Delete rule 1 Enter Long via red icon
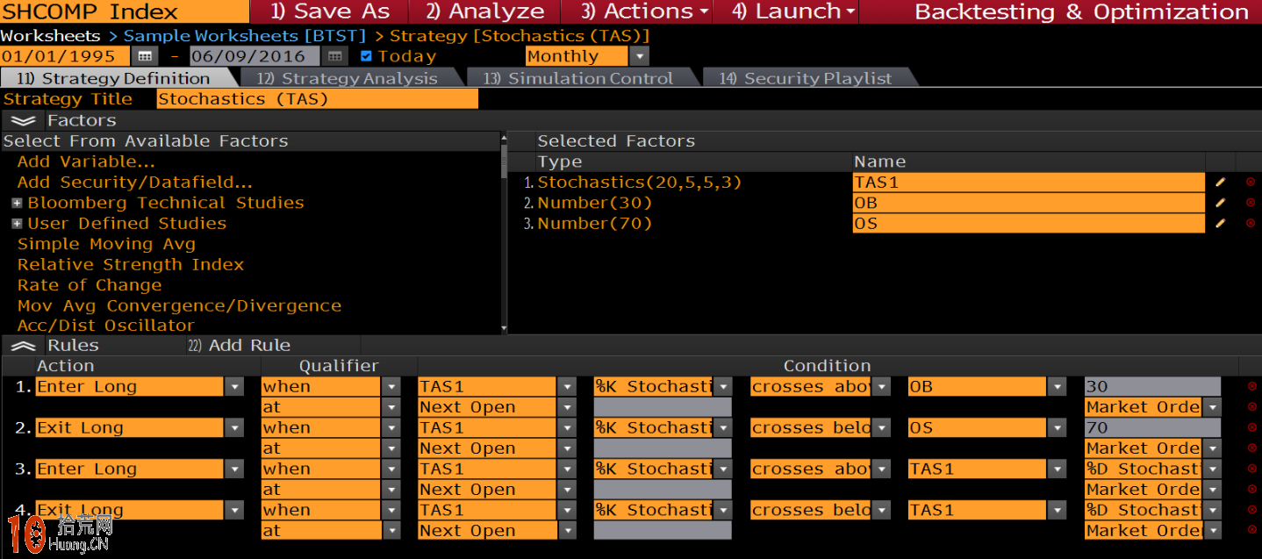 [x=1251, y=386]
